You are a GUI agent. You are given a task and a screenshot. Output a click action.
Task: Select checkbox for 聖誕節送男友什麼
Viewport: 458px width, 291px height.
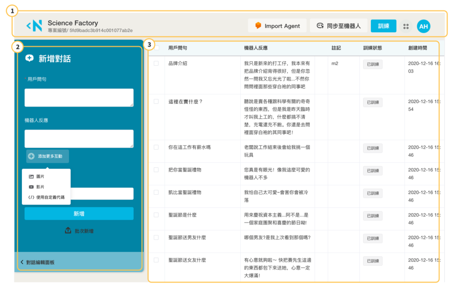156,237
